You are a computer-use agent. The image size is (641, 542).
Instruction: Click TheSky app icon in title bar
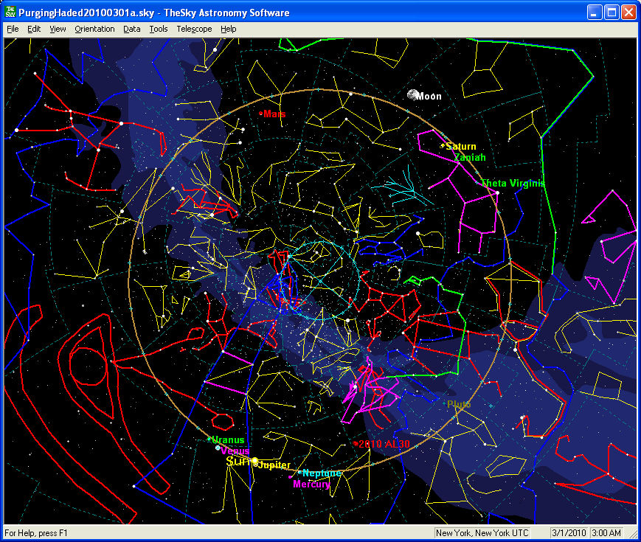click(x=10, y=13)
